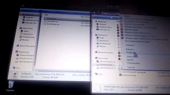Open Общий доступ dropdown in left window toolbar
Image resolution: width=170 pixels, height=95 pixels.
point(62,12)
